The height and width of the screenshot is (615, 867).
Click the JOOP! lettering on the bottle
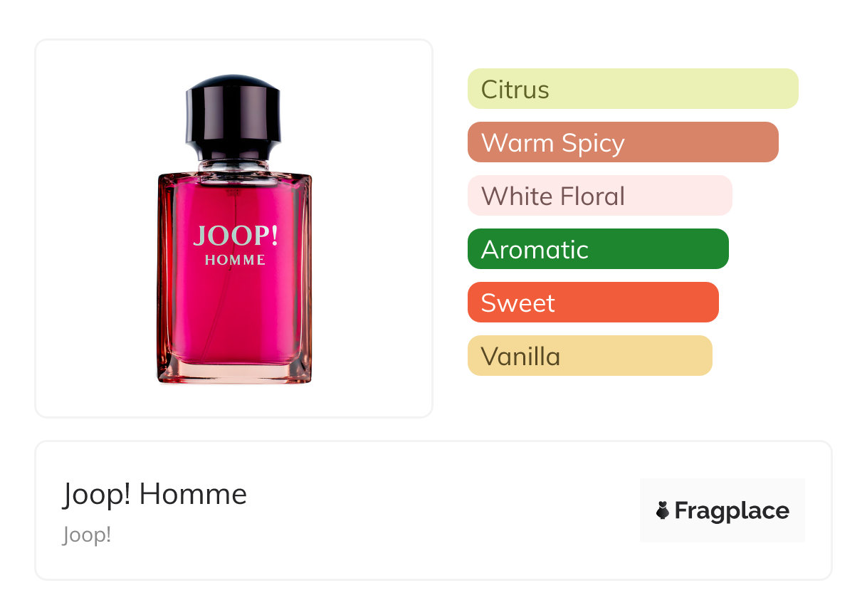pyautogui.click(x=236, y=236)
